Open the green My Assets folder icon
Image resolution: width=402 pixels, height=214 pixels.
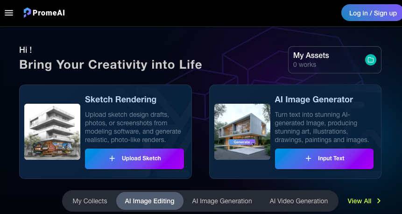click(370, 60)
